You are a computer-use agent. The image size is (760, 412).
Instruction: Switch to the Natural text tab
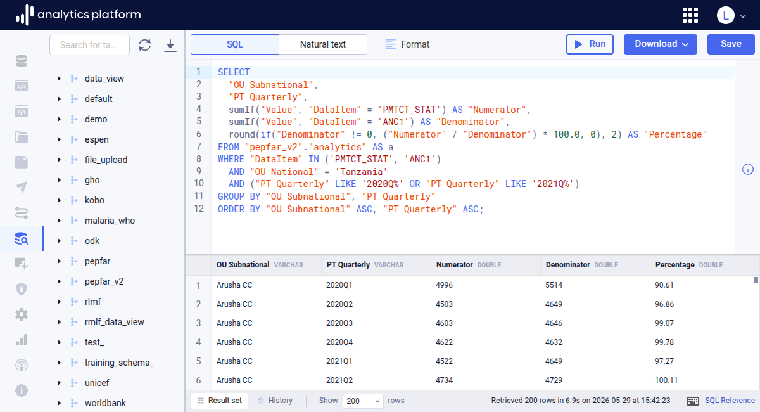[323, 44]
